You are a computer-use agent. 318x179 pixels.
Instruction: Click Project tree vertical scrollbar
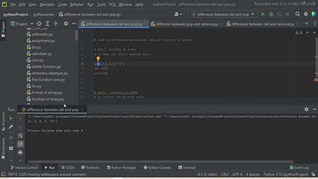pyautogui.click(x=77, y=35)
